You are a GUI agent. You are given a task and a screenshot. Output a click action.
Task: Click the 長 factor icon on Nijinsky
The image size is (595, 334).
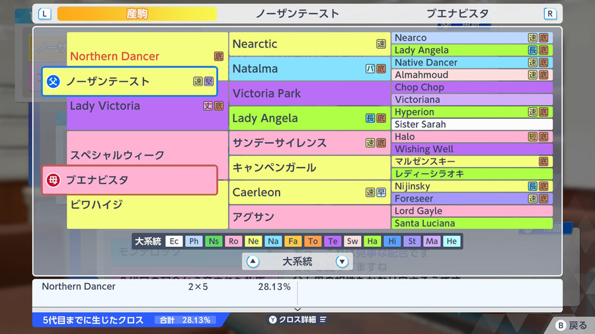pyautogui.click(x=532, y=186)
